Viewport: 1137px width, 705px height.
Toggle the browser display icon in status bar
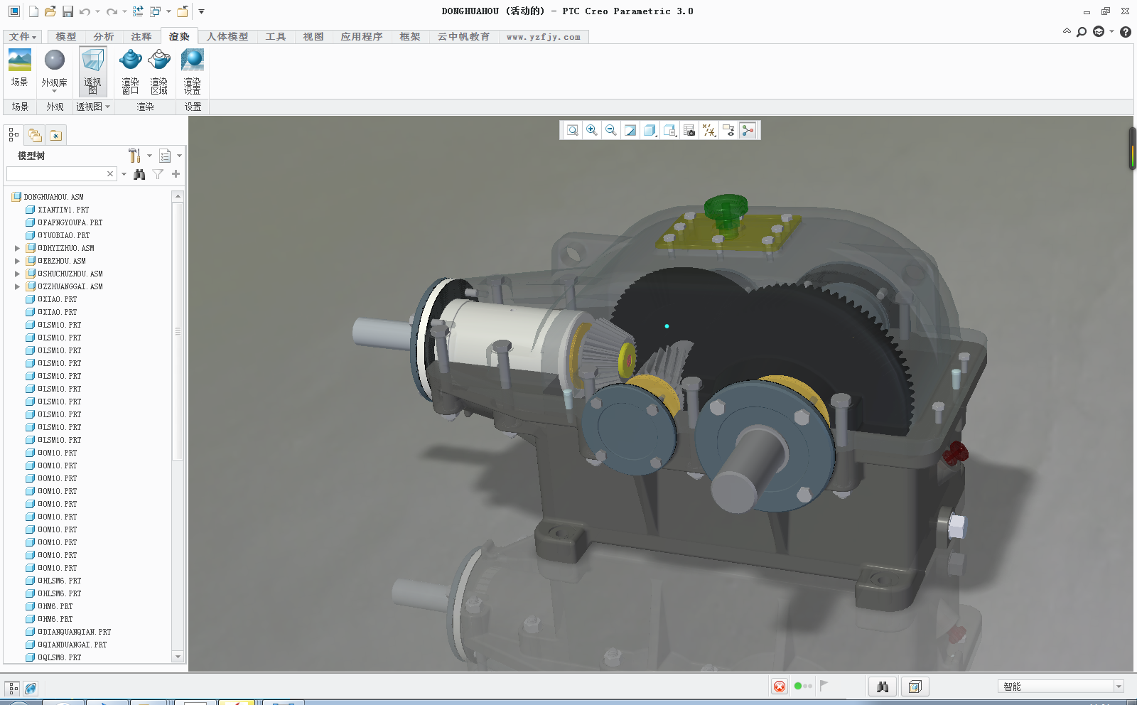pos(31,688)
